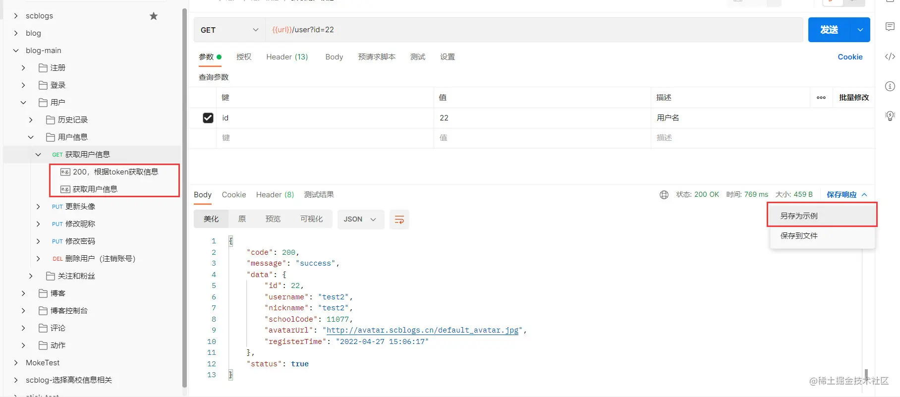This screenshot has width=900, height=397.
Task: Click the request URL input field
Action: coord(534,30)
